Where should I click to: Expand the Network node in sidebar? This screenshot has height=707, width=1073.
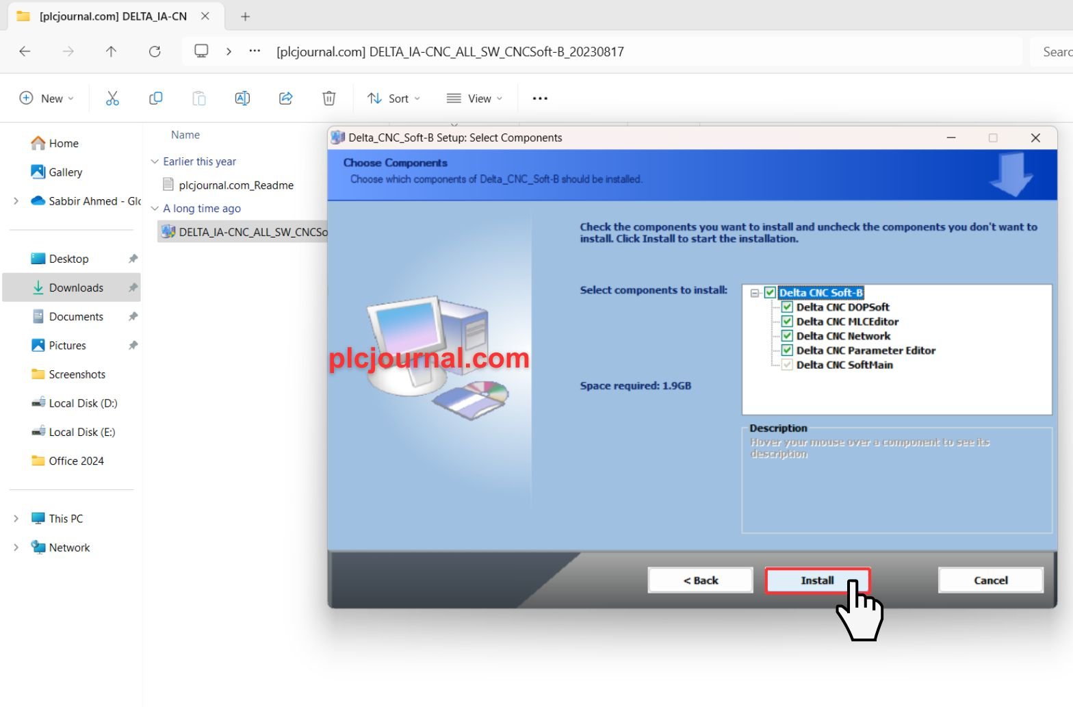pos(16,547)
